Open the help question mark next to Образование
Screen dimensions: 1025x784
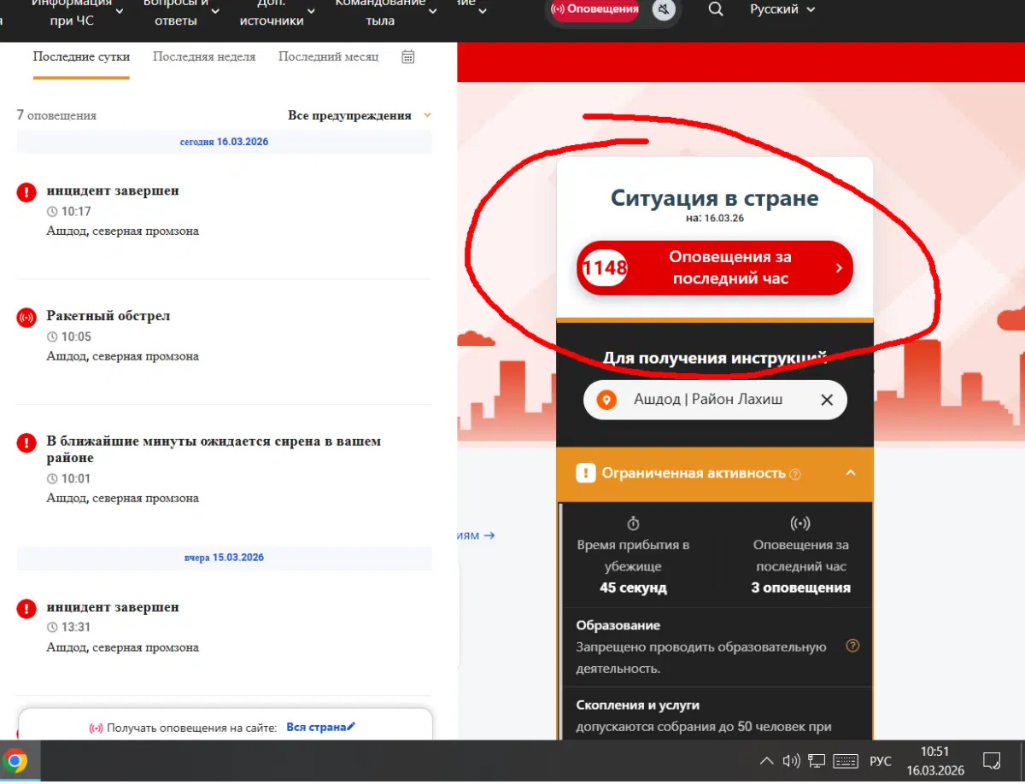pyautogui.click(x=852, y=646)
